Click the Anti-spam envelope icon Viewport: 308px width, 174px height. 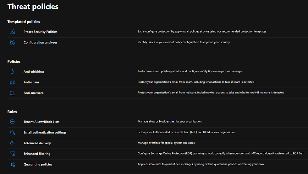13,82
